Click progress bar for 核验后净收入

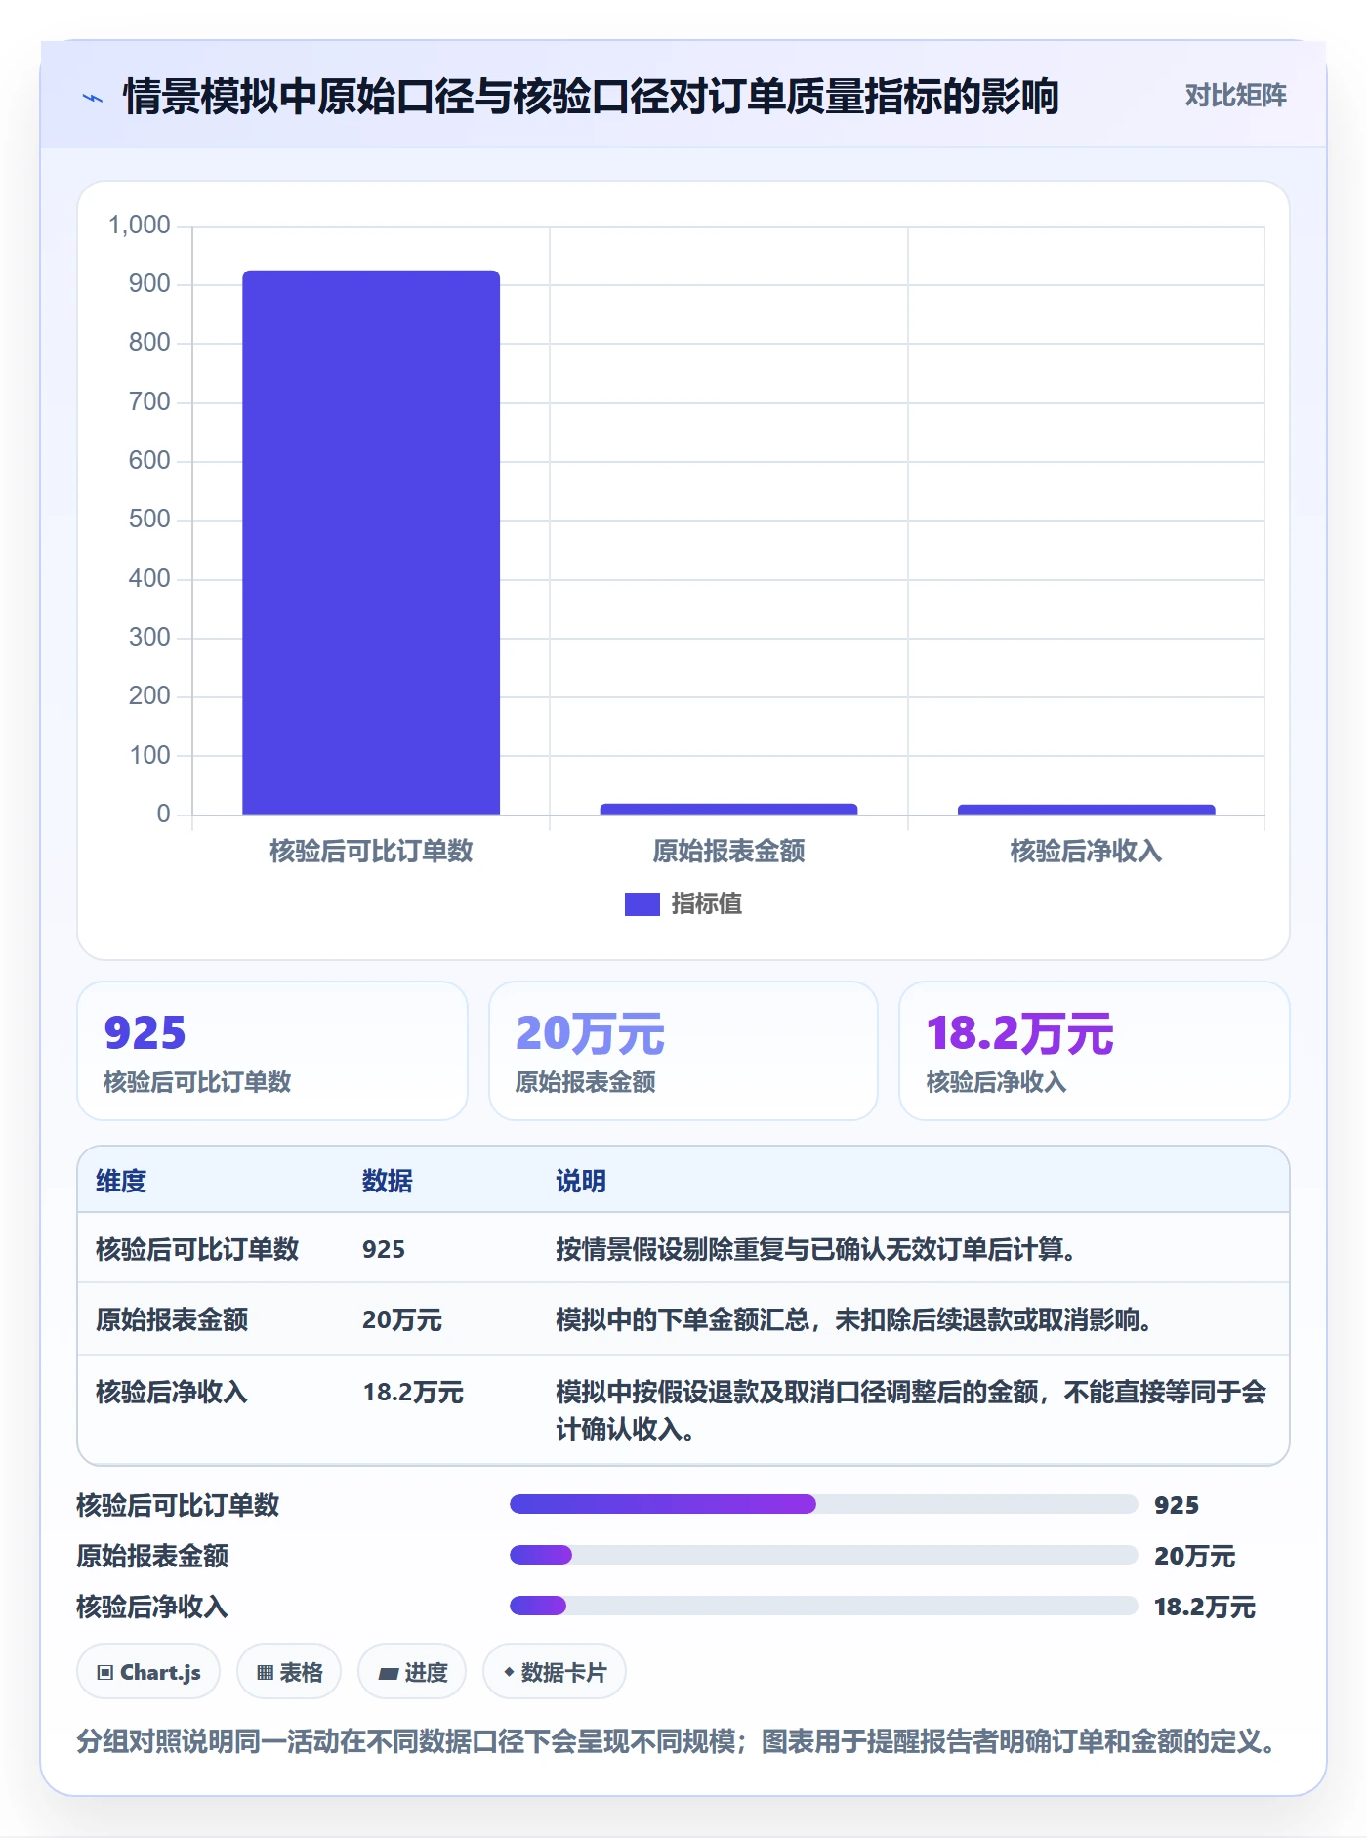pos(823,1606)
